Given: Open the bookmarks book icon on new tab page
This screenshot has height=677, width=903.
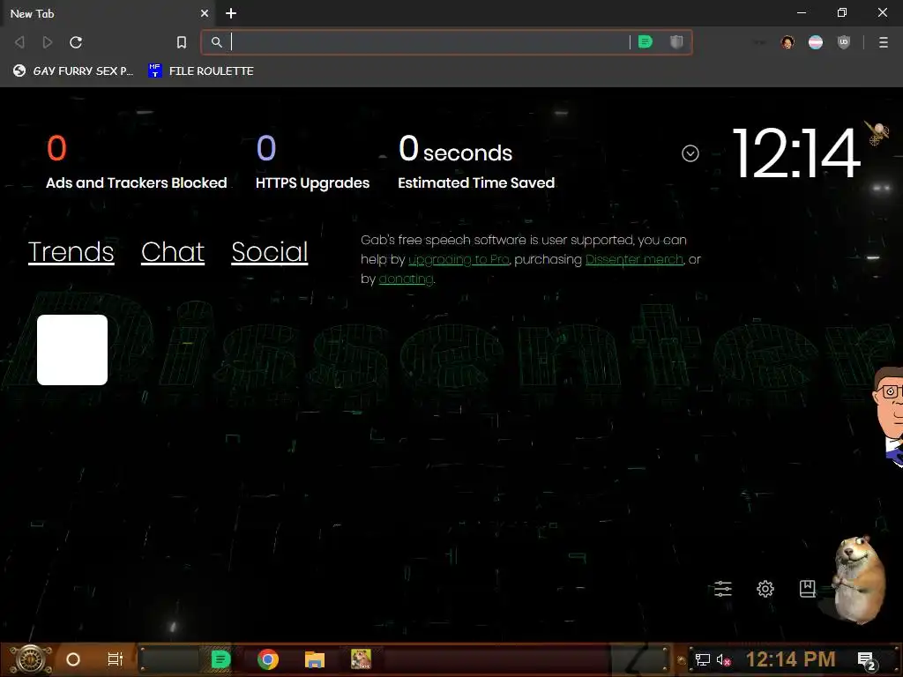Looking at the screenshot, I should point(808,588).
